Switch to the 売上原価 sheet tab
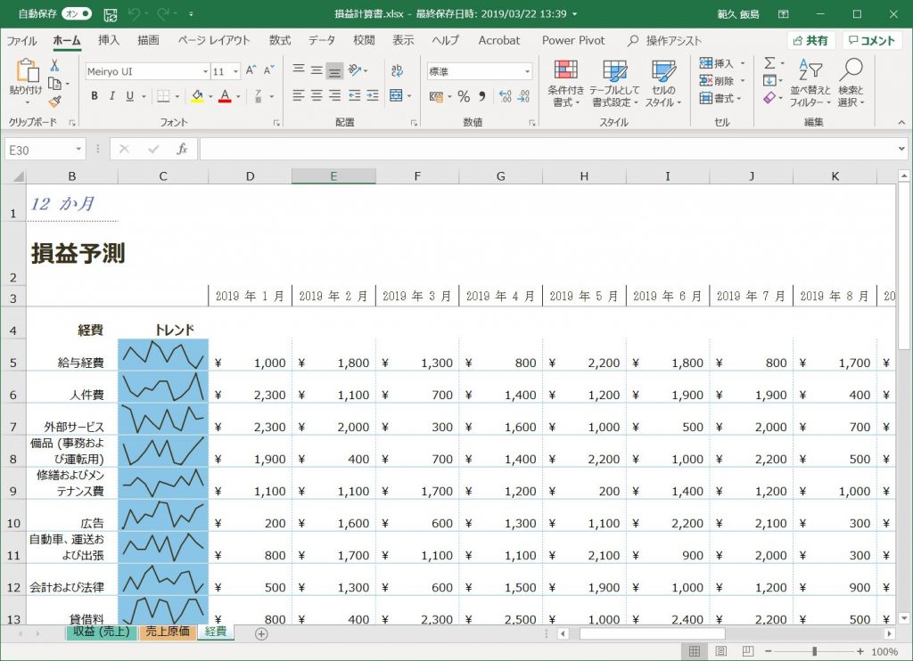 (x=167, y=632)
